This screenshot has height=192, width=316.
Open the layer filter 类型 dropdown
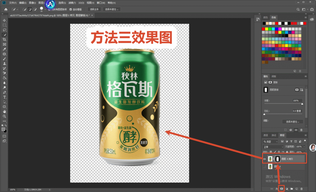(271, 142)
